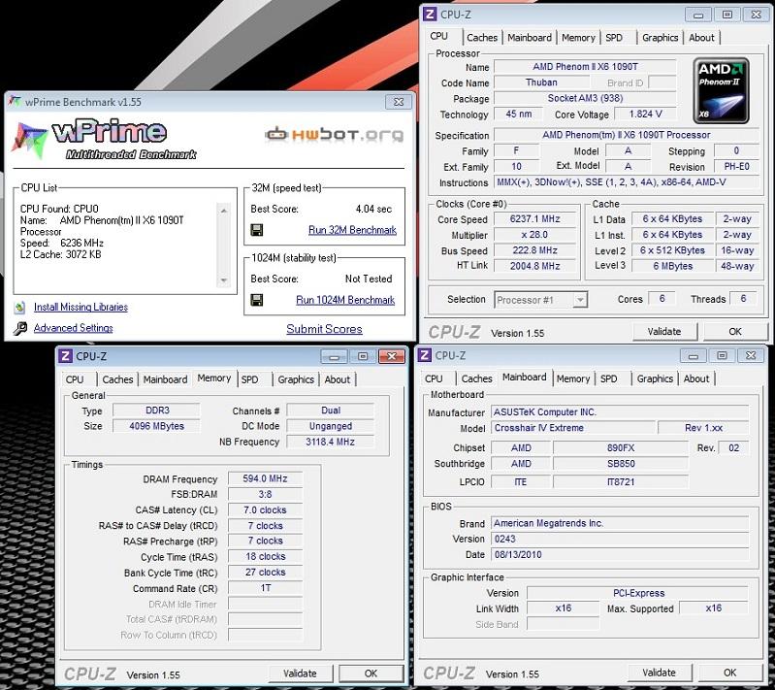775x690 pixels.
Task: Open the Advanced Settings link
Action: coord(73,328)
